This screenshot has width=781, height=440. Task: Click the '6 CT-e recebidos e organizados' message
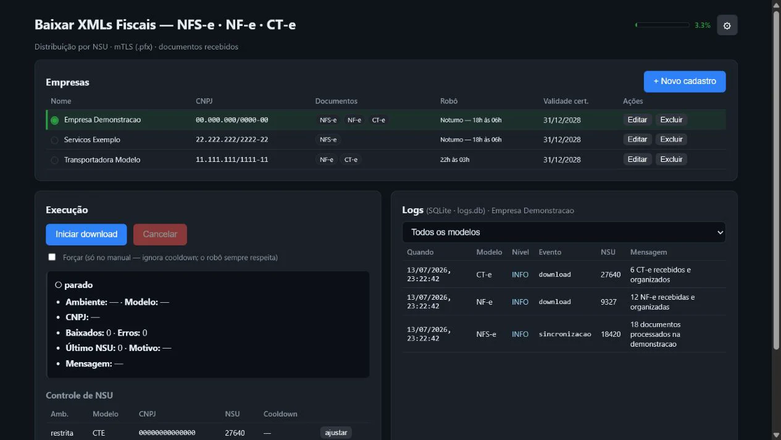(x=661, y=274)
